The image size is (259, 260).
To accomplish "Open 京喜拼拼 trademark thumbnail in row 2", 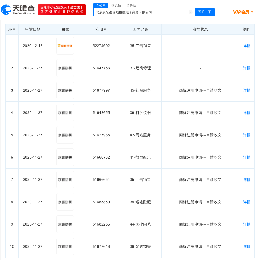I will click(65, 68).
